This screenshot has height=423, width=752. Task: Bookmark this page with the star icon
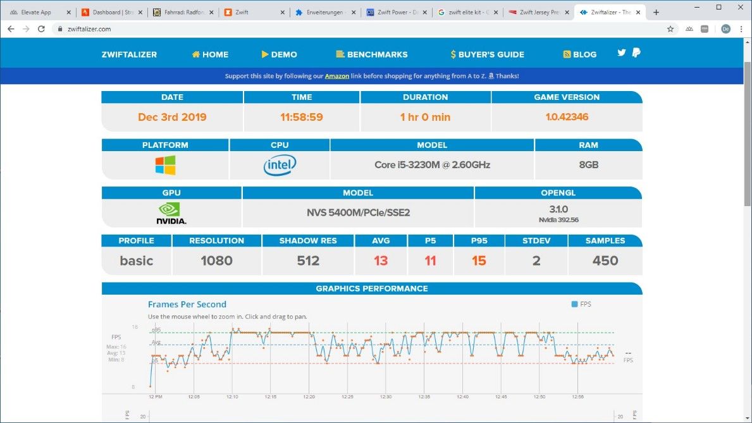click(670, 29)
